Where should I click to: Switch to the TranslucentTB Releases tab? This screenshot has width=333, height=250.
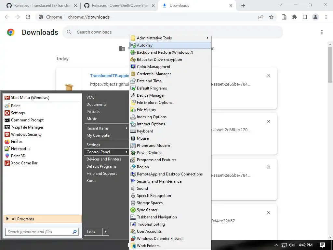pos(42,6)
